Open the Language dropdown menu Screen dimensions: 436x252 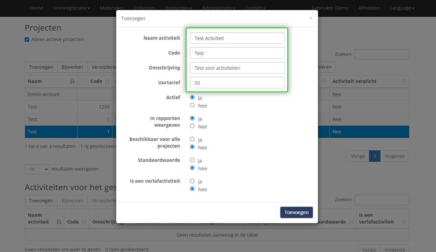point(402,8)
